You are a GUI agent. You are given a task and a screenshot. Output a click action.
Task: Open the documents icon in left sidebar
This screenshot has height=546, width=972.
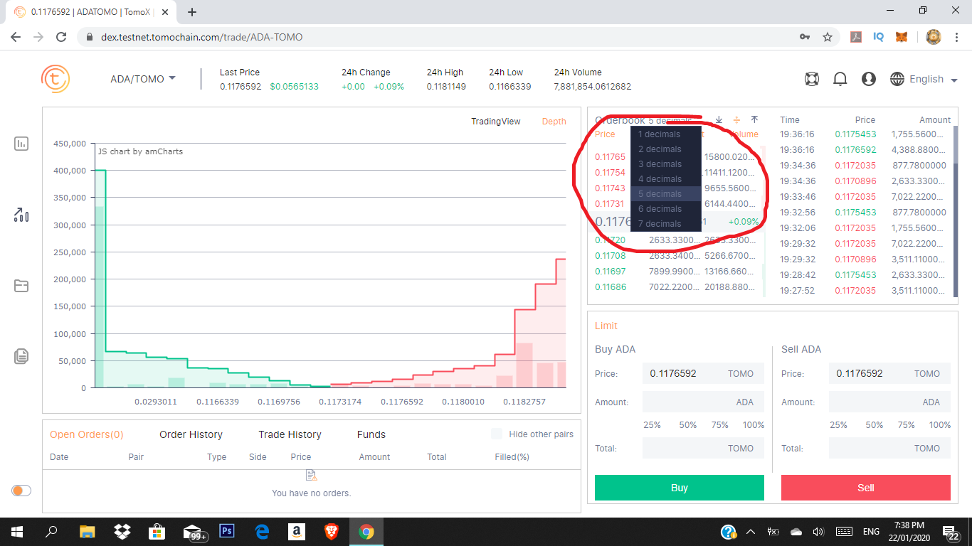point(21,356)
